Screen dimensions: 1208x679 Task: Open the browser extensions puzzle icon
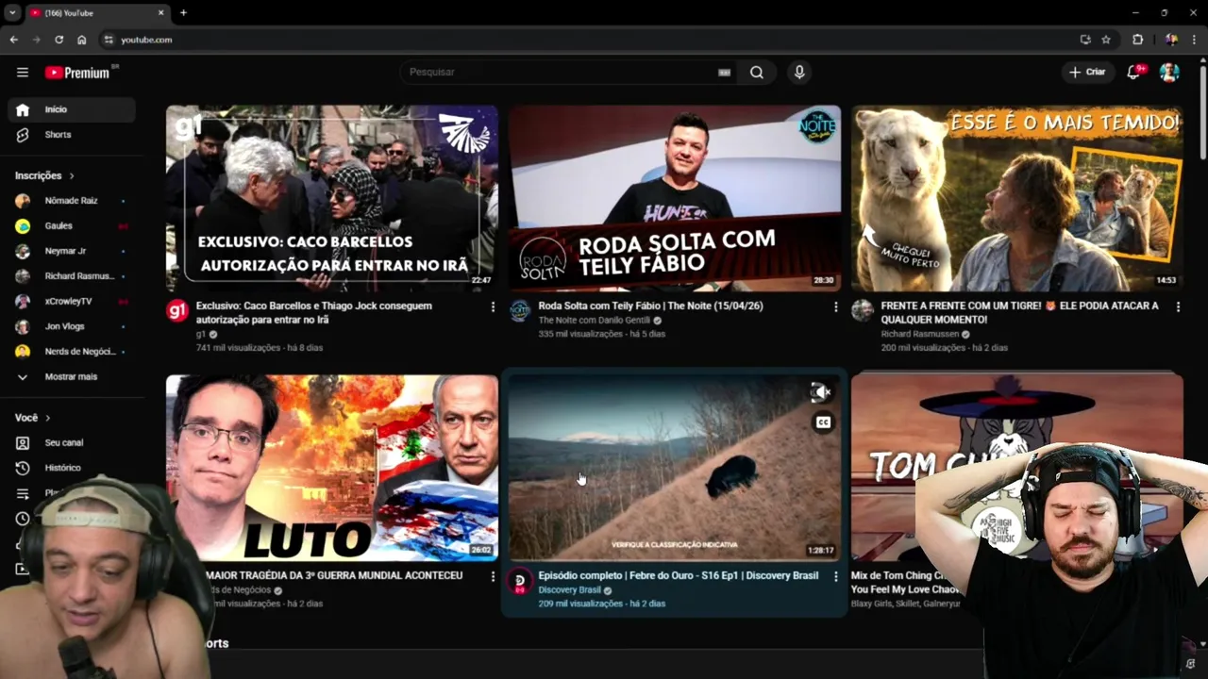(x=1137, y=40)
